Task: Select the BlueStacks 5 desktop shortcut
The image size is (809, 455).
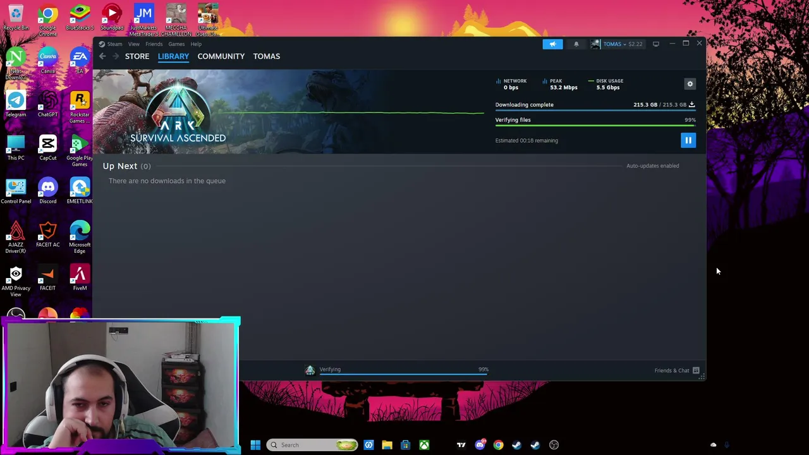Action: [80, 18]
